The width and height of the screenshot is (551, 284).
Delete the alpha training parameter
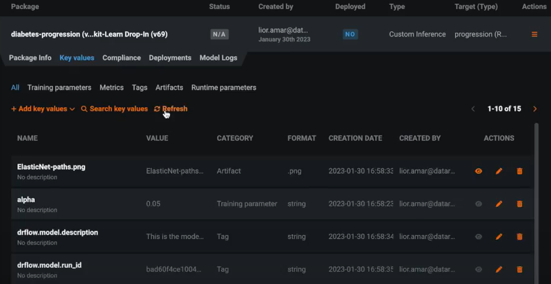coord(519,204)
